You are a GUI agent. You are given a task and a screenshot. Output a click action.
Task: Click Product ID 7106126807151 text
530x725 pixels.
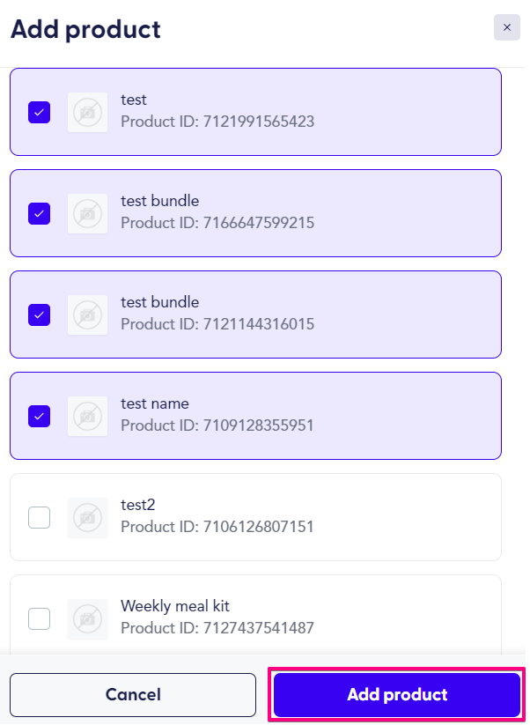point(217,527)
